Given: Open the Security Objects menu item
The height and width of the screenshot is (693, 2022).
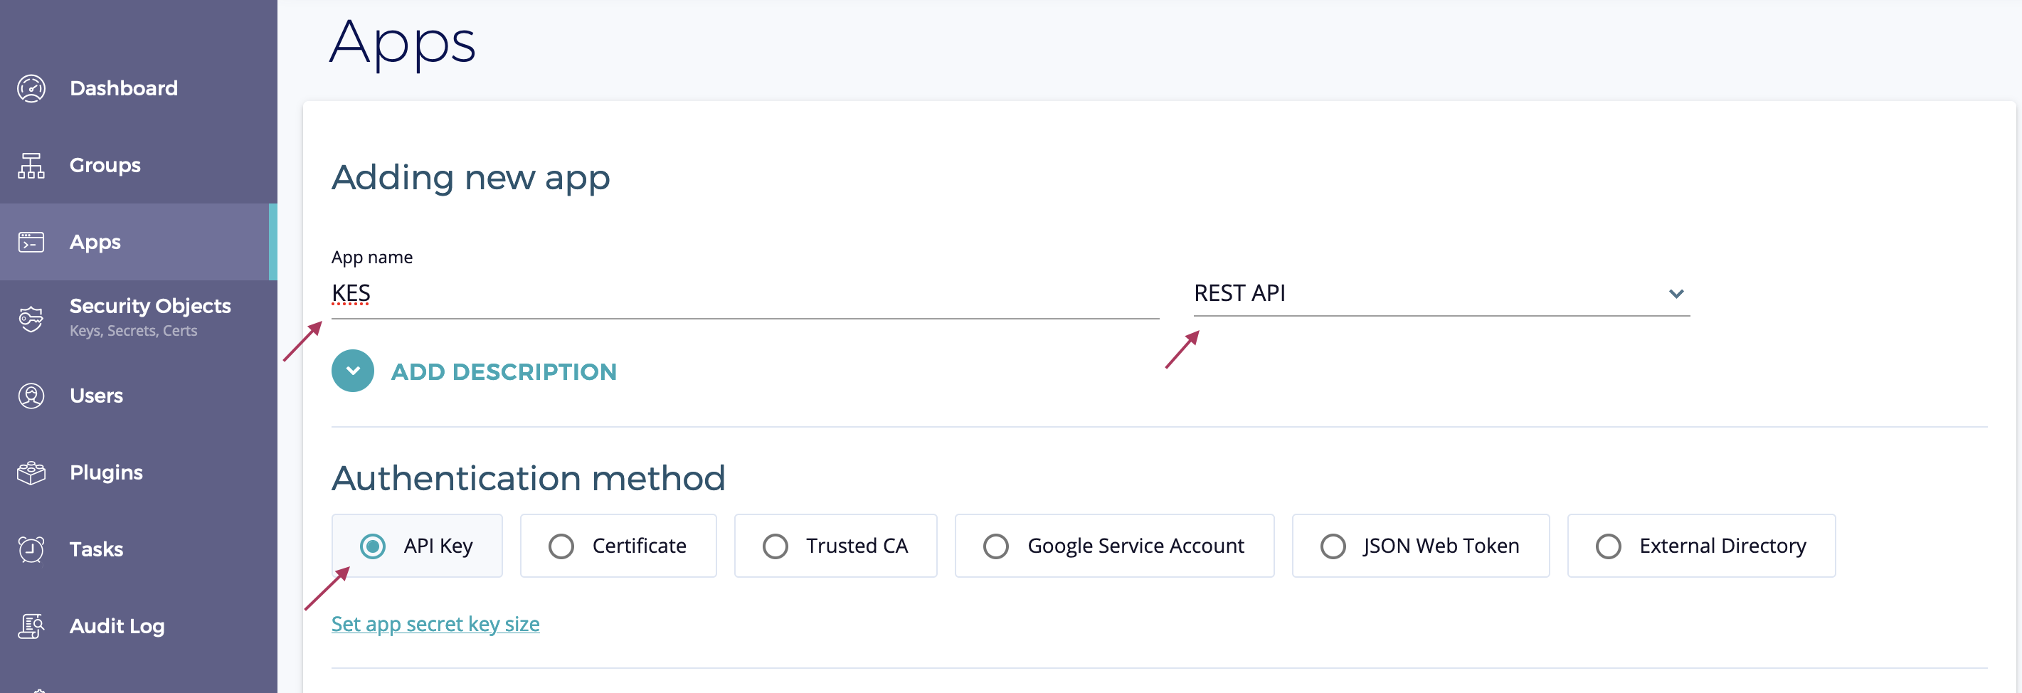Looking at the screenshot, I should 150,306.
